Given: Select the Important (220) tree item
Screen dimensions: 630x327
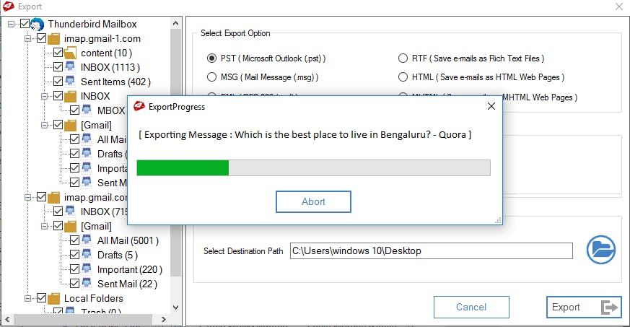Looking at the screenshot, I should pos(129,269).
